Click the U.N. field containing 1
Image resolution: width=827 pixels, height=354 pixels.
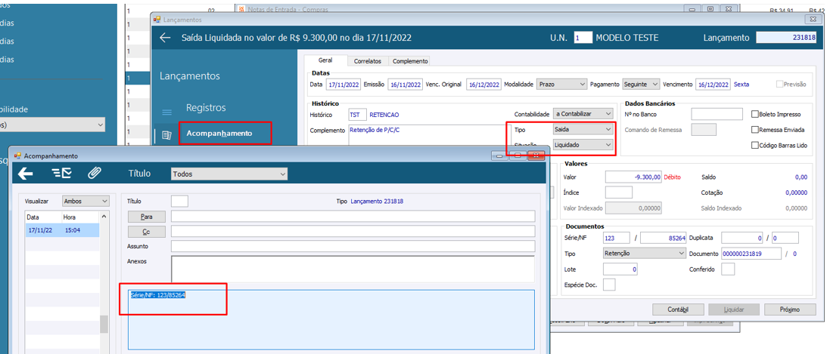coord(583,38)
